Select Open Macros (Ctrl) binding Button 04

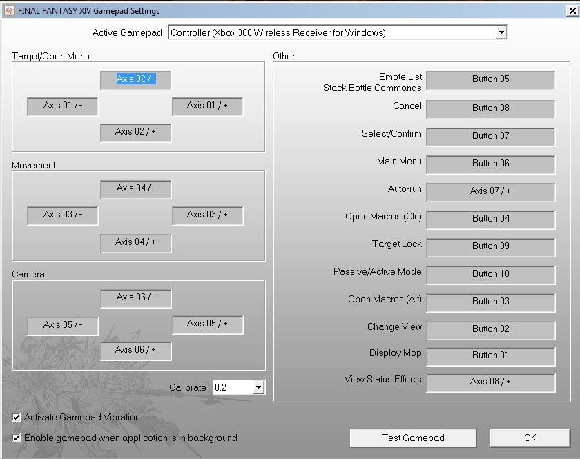pos(490,219)
